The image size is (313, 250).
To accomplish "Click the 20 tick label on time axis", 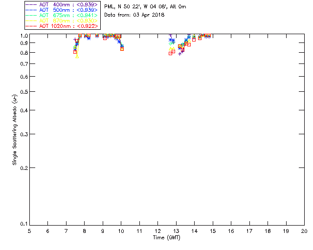I will tap(304, 231).
